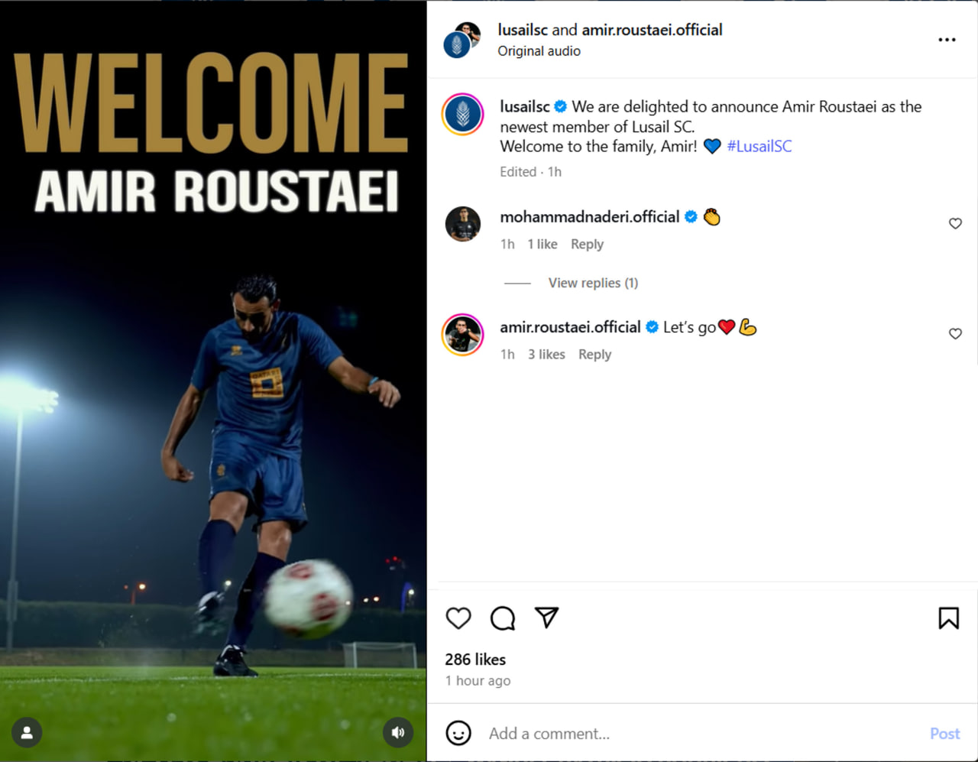Open comments with the speech bubble icon
The height and width of the screenshot is (762, 978).
(x=503, y=618)
